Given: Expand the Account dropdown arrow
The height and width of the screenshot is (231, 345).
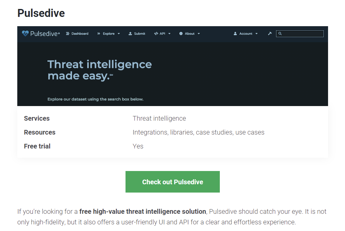Looking at the screenshot, I should point(257,34).
